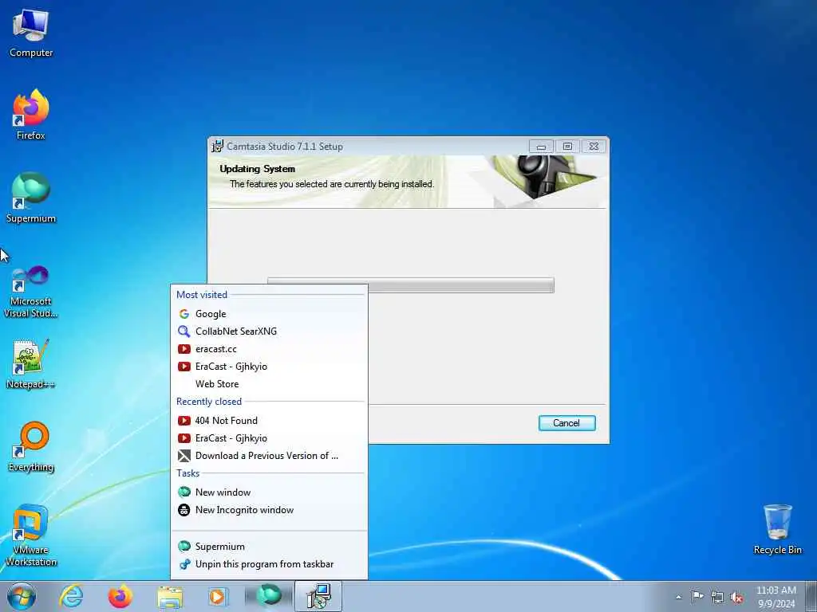Show hidden system tray icons

[x=678, y=597]
